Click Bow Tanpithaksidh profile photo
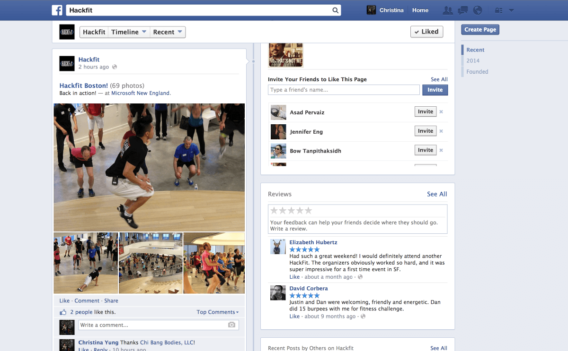The image size is (568, 351). point(278,151)
